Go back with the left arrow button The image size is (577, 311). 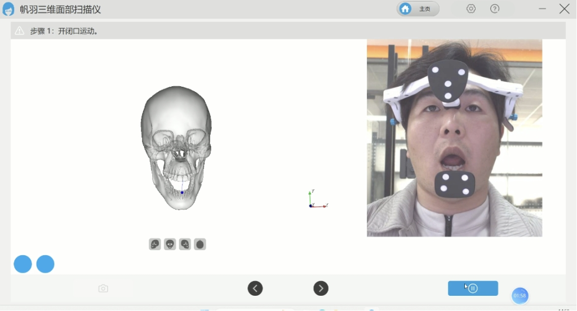coord(255,288)
